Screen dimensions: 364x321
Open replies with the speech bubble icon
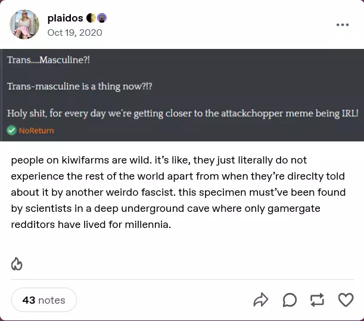[x=290, y=300]
